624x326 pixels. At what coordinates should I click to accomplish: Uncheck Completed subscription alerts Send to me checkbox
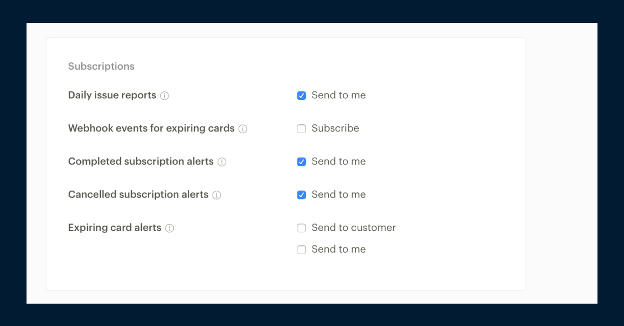302,162
